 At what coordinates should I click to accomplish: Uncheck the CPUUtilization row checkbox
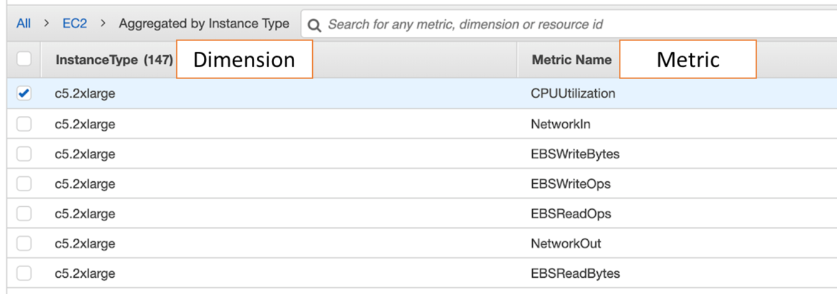[x=24, y=93]
